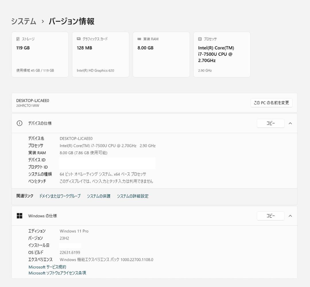The image size is (310, 287).
Task: Click OS build value 22631.6199
Action: click(70, 252)
